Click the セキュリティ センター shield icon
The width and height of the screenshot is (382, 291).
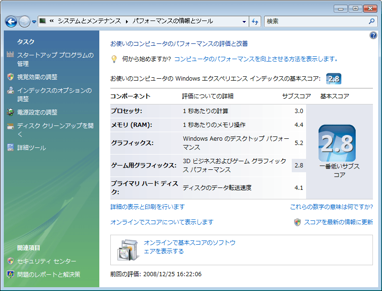11,261
